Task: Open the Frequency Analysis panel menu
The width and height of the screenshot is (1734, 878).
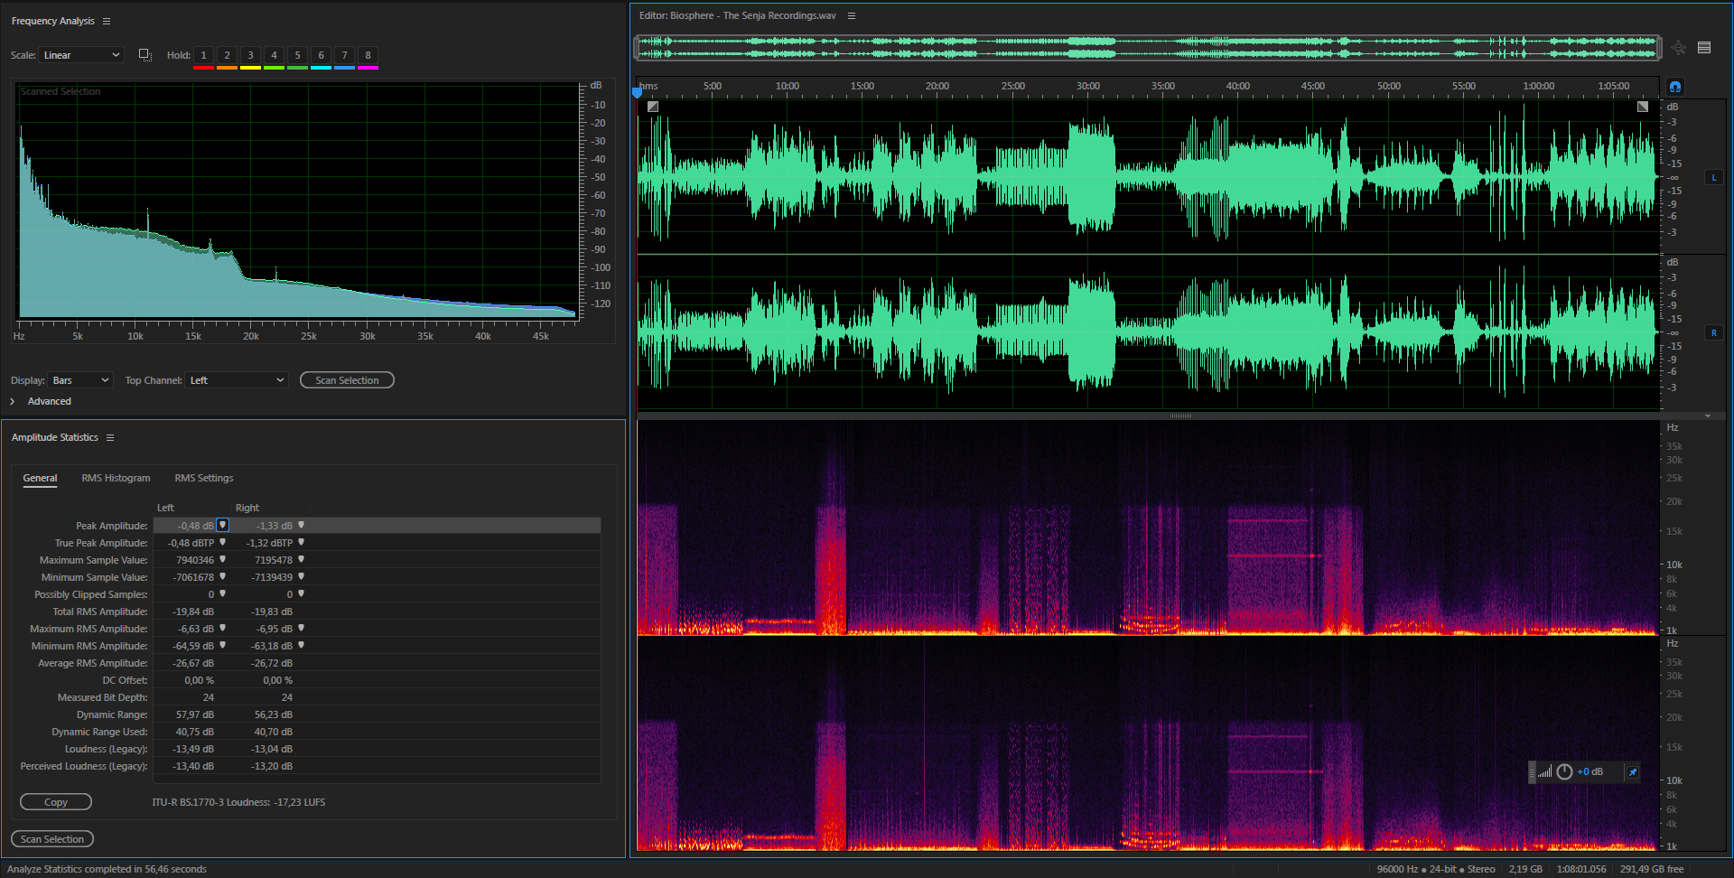Action: 107,21
